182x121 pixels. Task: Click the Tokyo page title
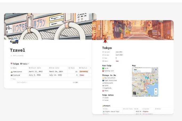[107, 48]
